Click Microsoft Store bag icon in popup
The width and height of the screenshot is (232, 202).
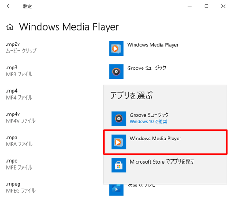[x=119, y=165]
